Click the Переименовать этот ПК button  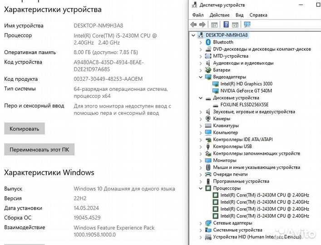pyautogui.click(x=39, y=149)
